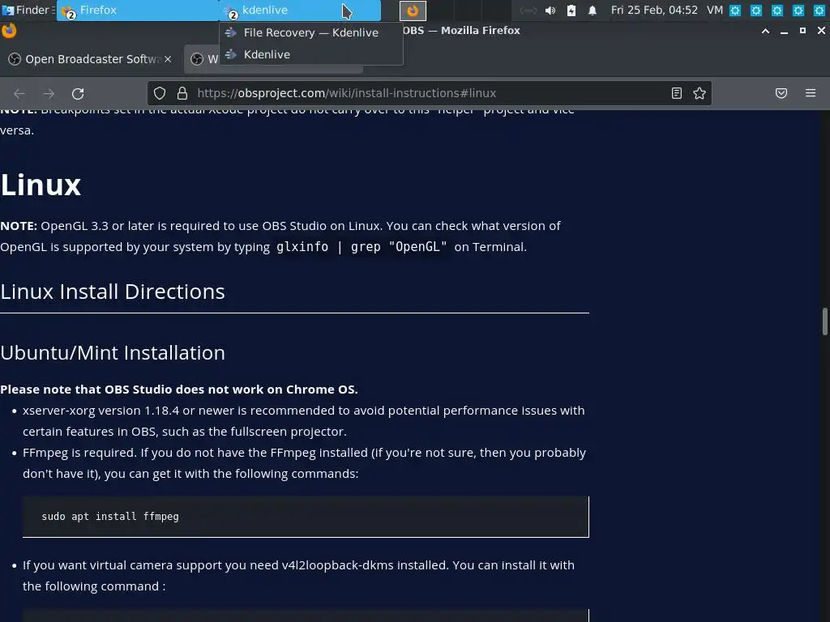Viewport: 830px width, 622px height.
Task: Reload the current page
Action: (78, 94)
